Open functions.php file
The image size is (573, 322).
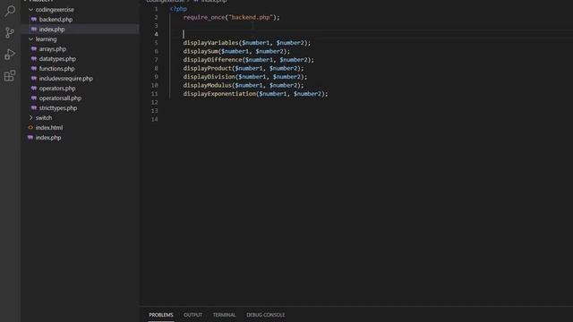(56, 69)
